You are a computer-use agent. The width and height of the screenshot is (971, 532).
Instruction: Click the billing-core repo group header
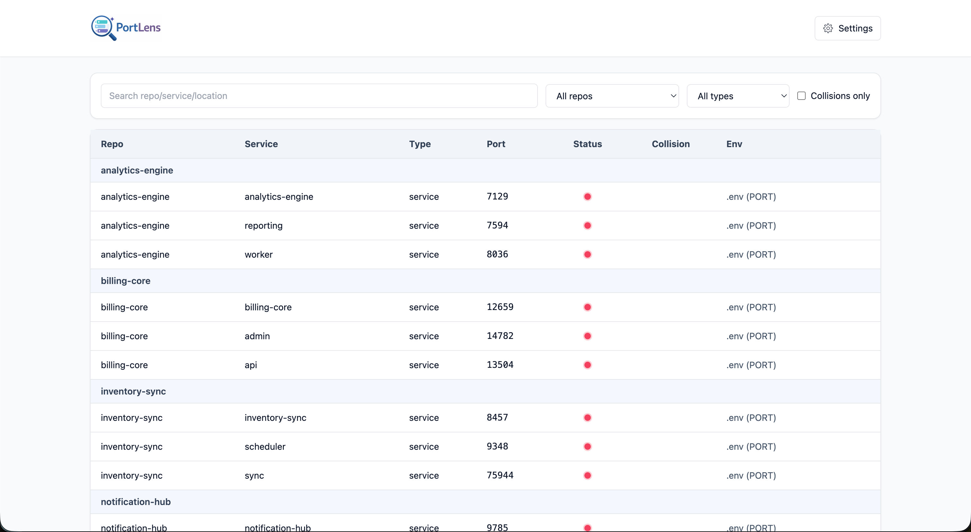coord(126,280)
